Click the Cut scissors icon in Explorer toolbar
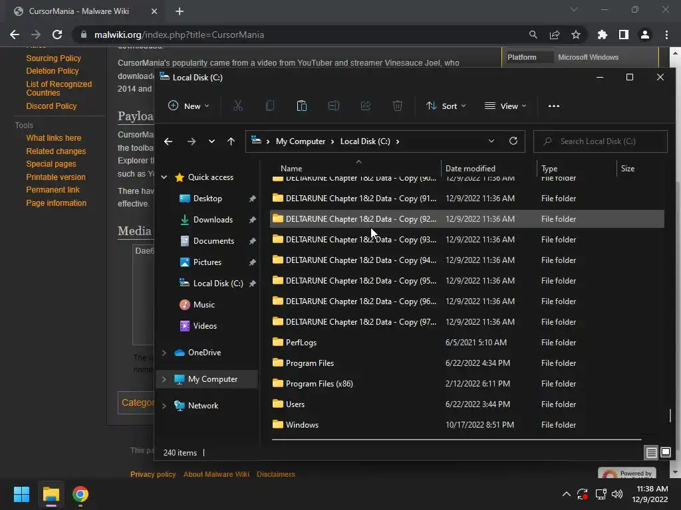 (237, 106)
